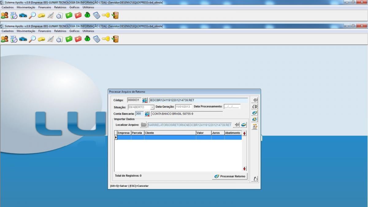Click the people icon in the partially hidden back window
Image resolution: width=368 pixels, height=207 pixels.
(5, 15)
